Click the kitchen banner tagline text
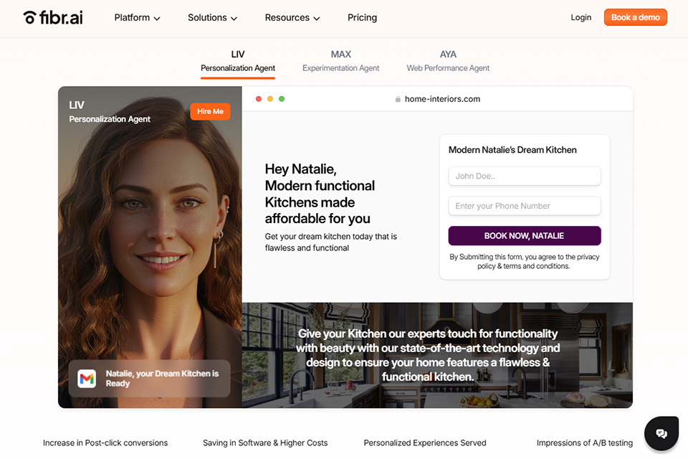The height and width of the screenshot is (459, 688). tap(428, 355)
